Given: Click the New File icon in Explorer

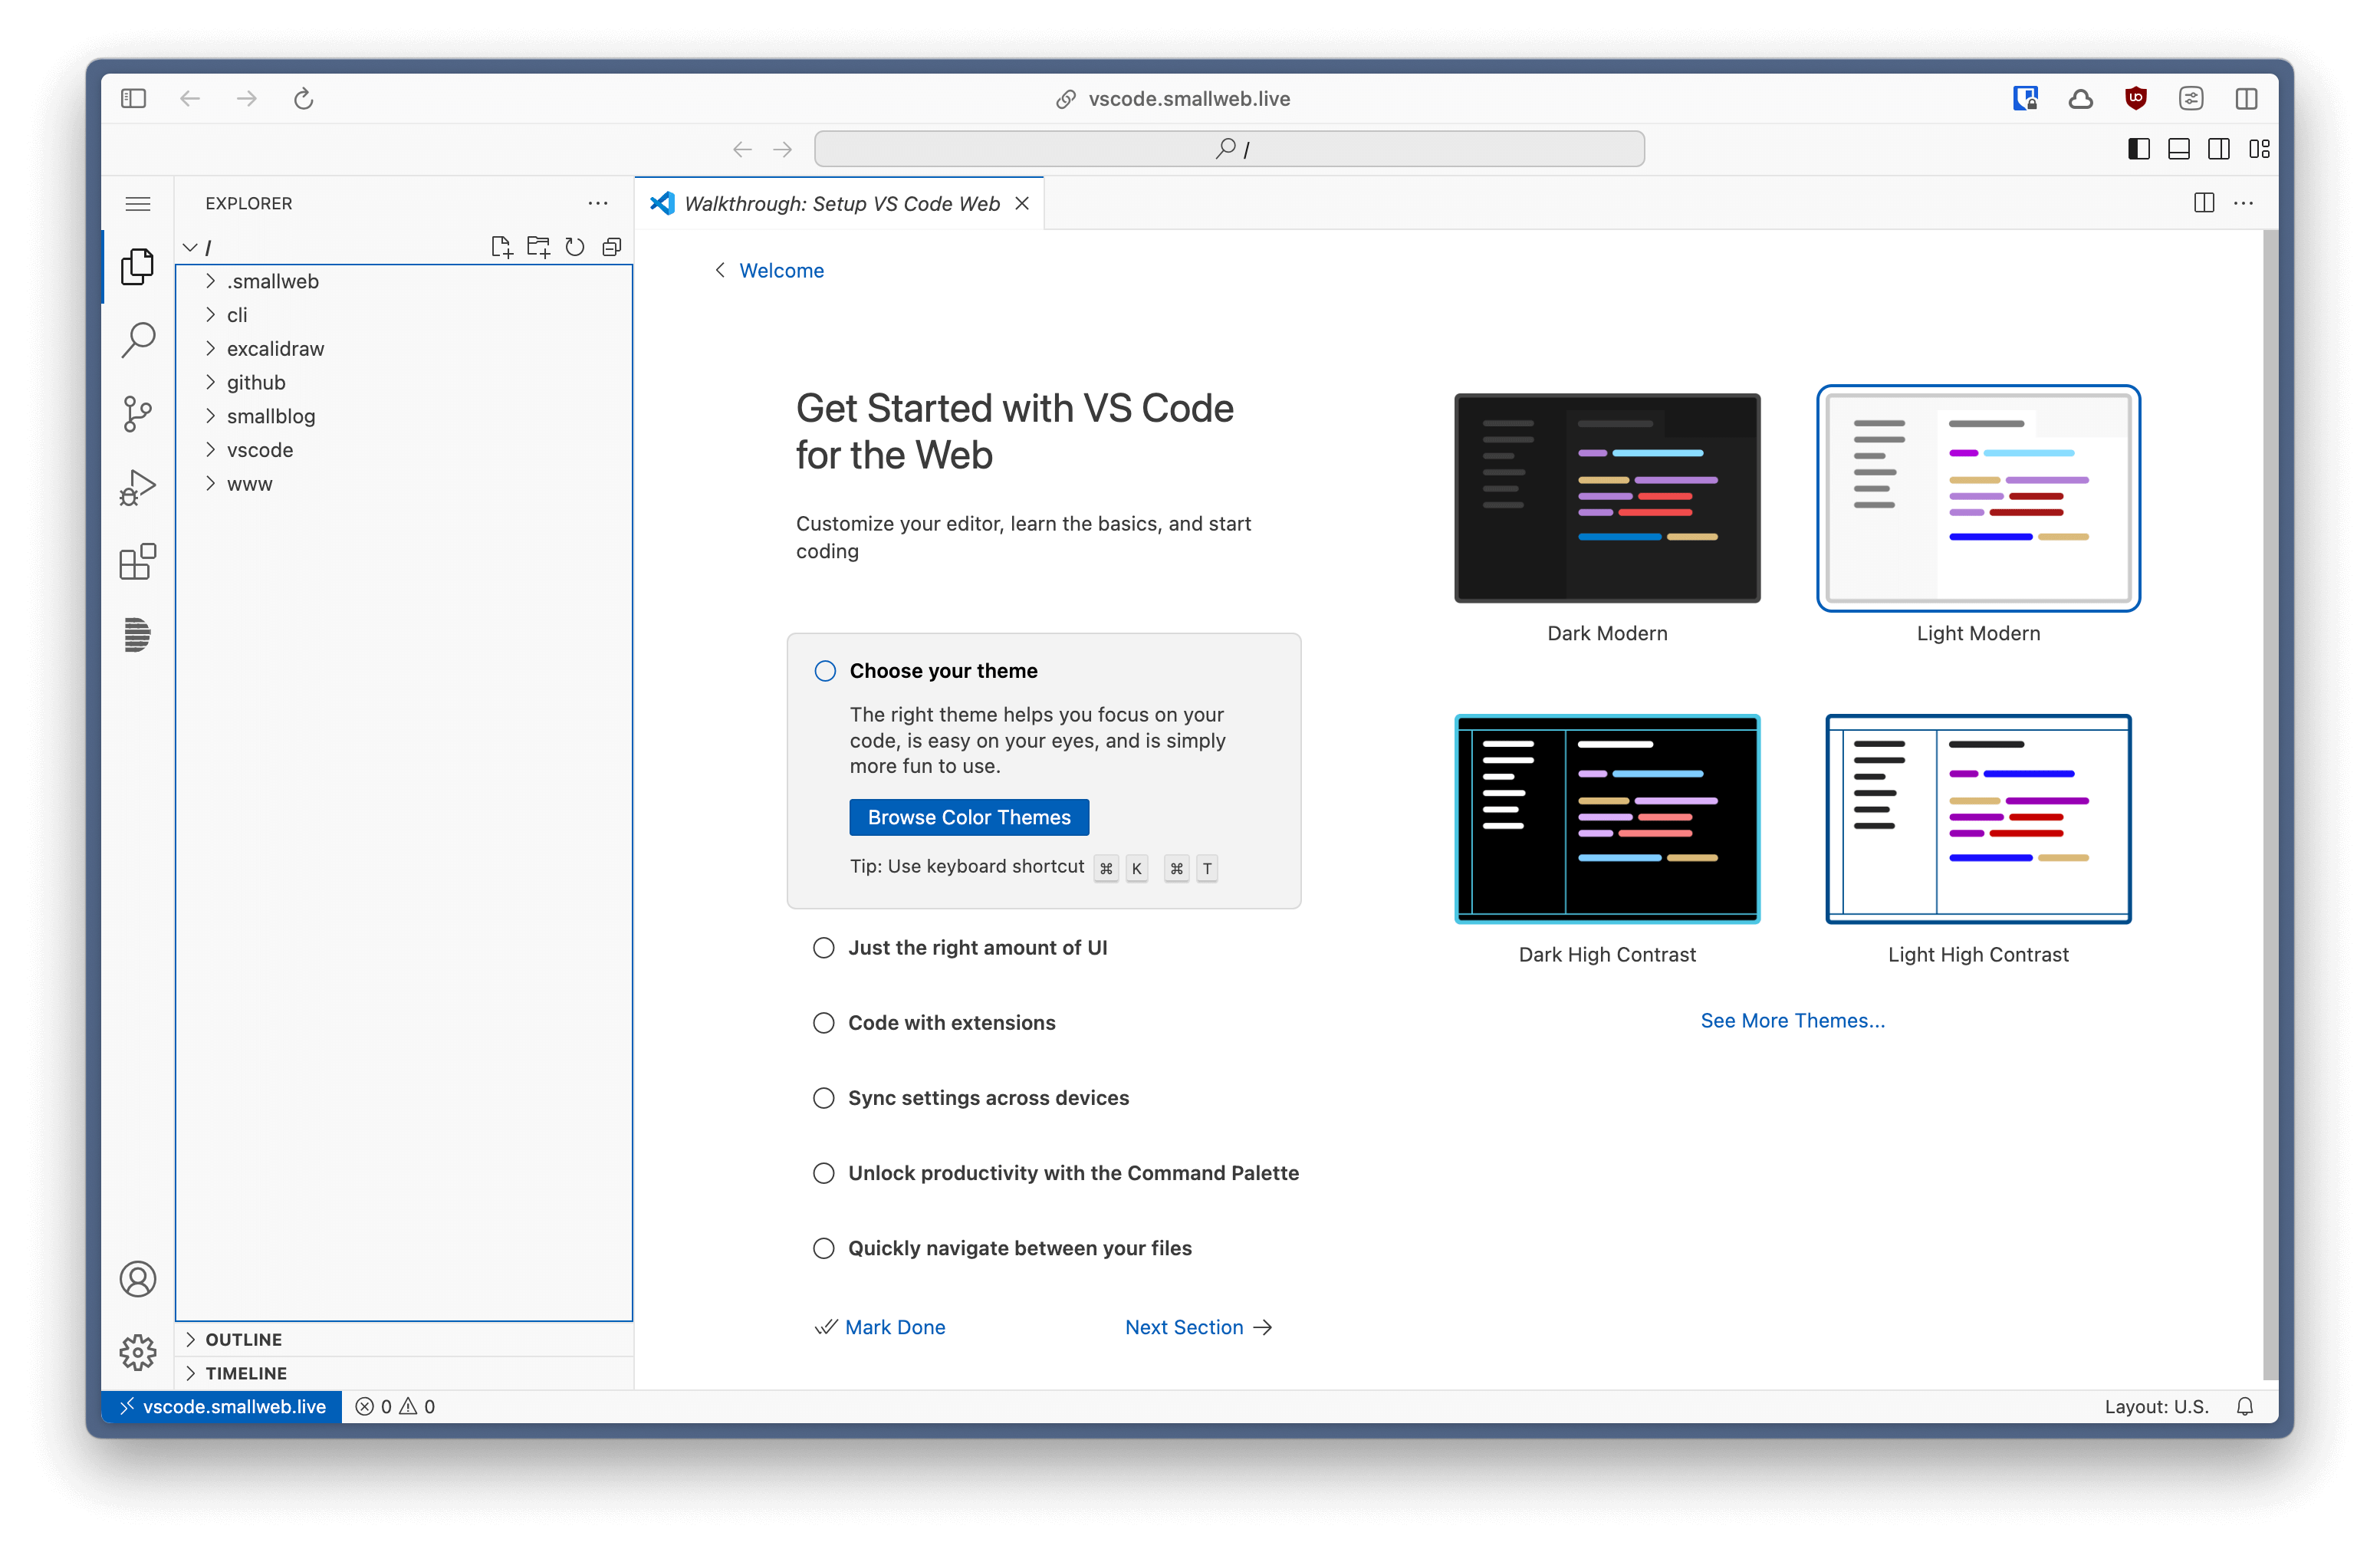Looking at the screenshot, I should 502,247.
